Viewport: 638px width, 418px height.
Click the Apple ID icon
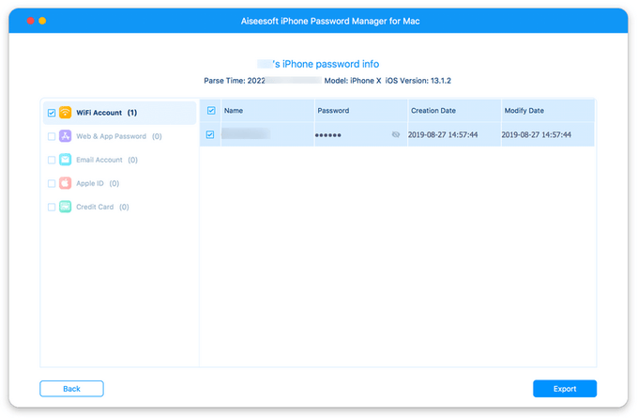coord(66,183)
